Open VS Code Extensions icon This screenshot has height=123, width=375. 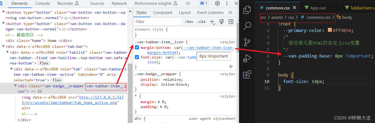[247, 74]
